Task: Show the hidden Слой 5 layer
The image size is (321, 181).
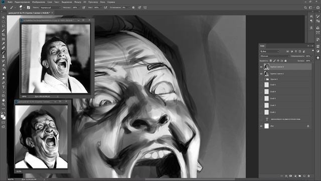Action: click(x=261, y=85)
